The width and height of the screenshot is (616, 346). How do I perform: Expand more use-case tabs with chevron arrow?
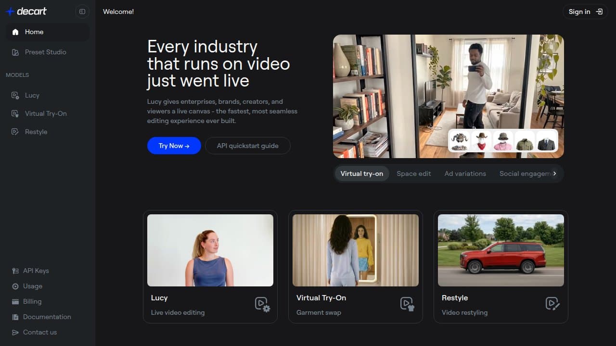(x=554, y=173)
